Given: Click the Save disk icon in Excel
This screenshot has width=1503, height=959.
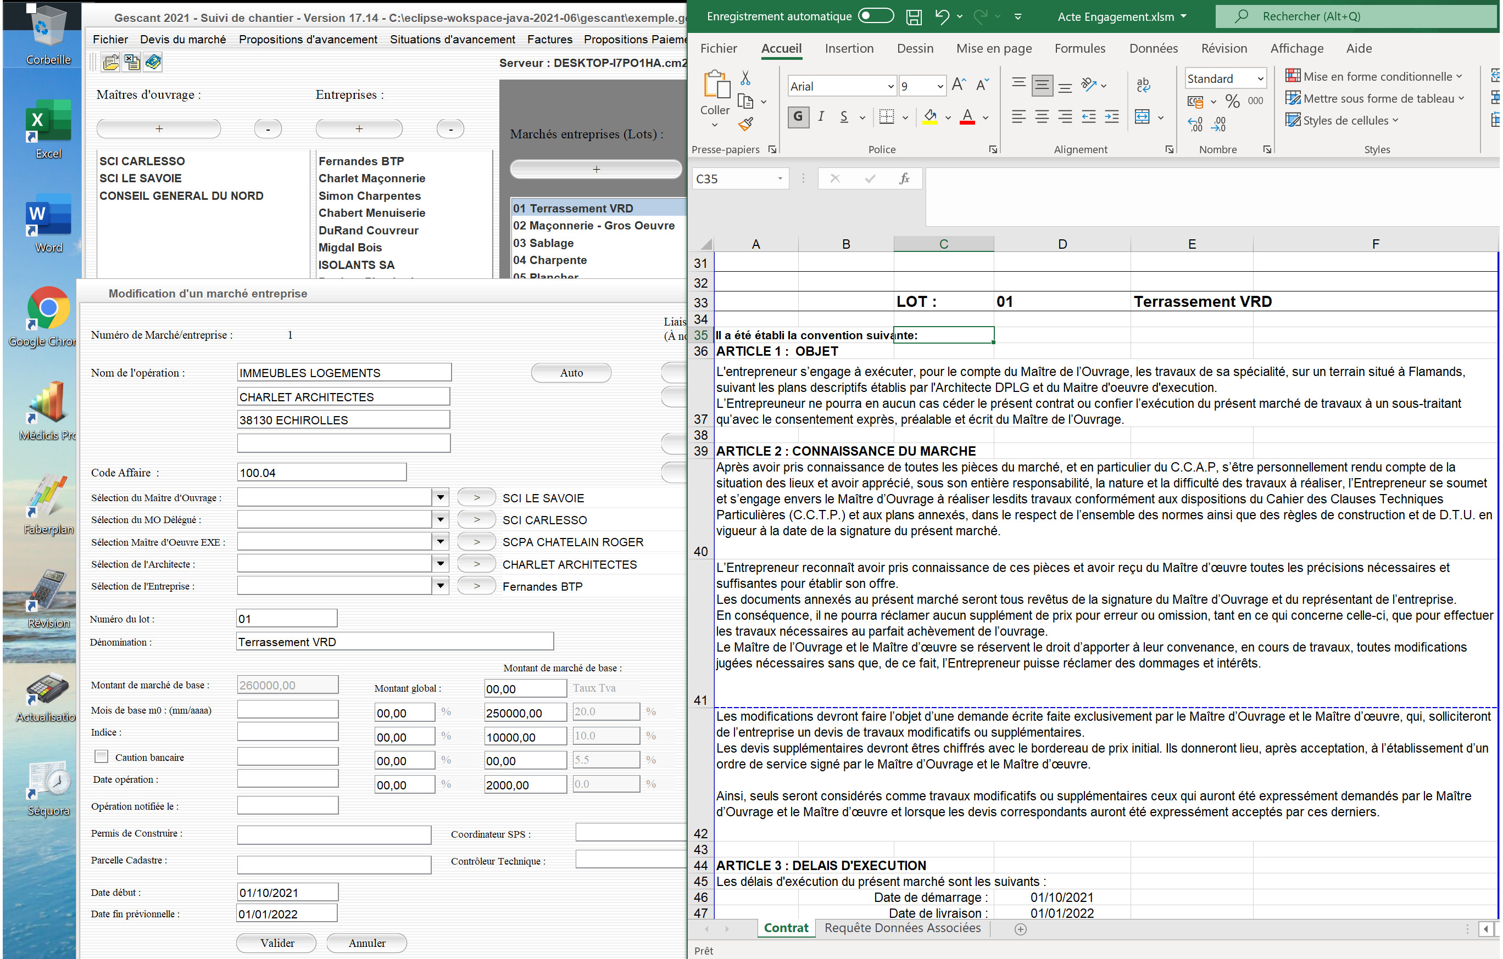Looking at the screenshot, I should coord(914,17).
